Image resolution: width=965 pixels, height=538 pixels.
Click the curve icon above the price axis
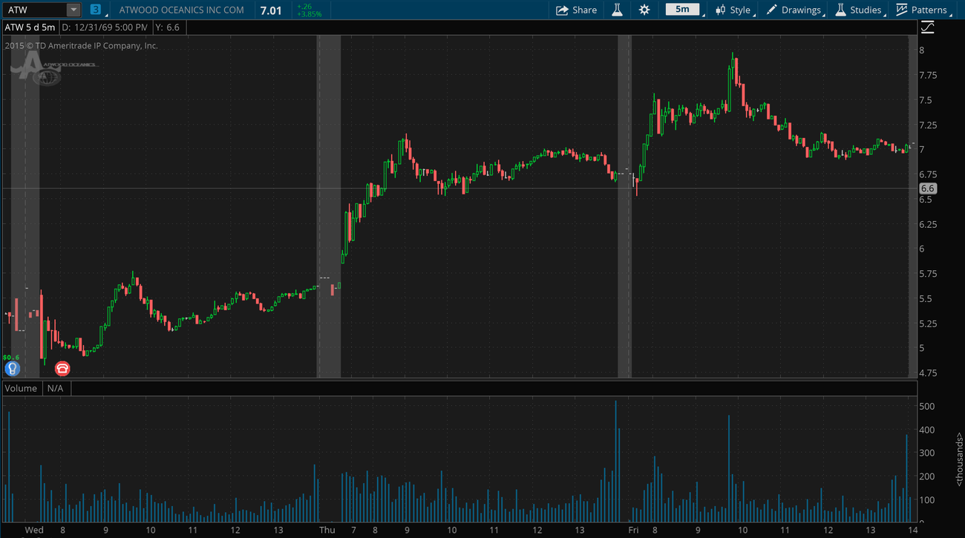pos(927,27)
